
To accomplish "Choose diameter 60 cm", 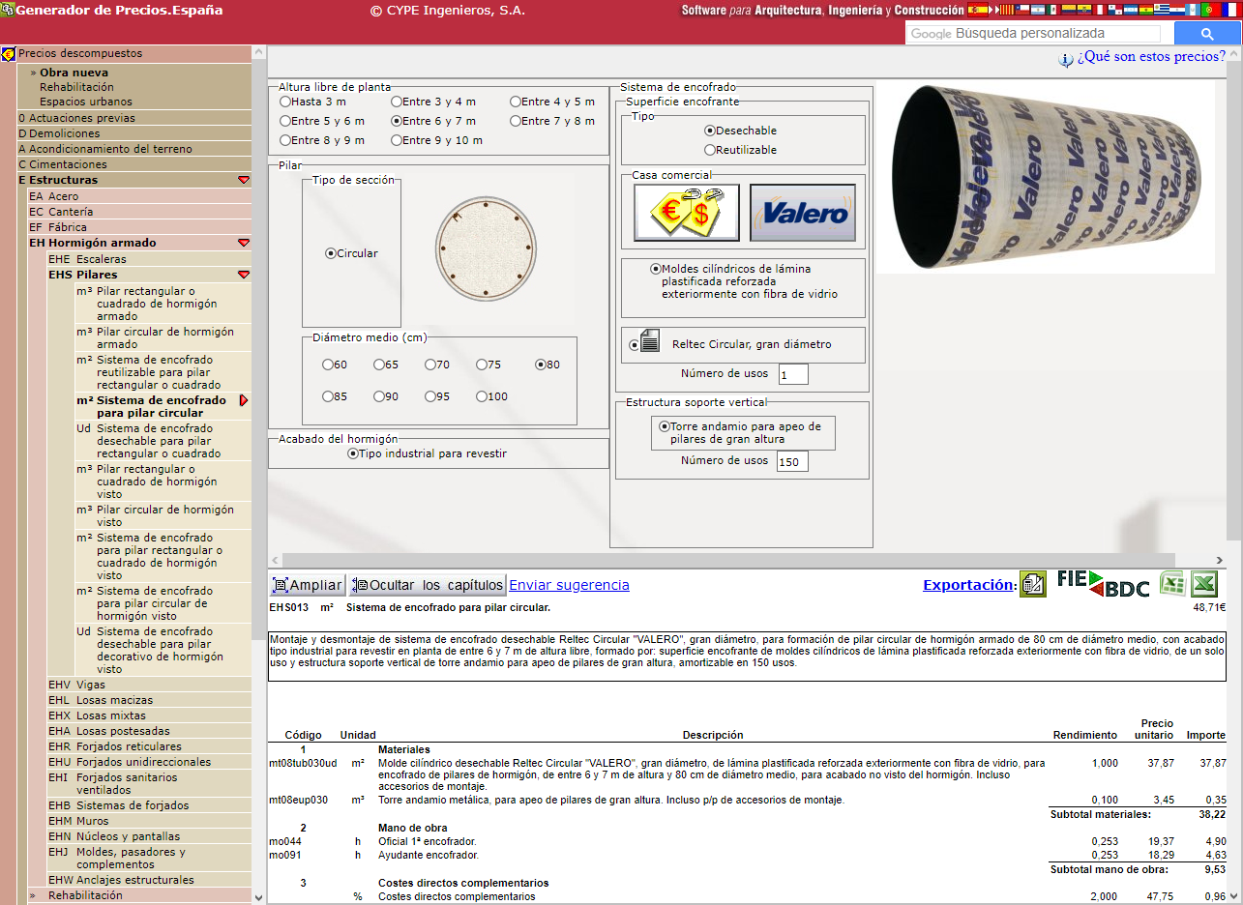I will 328,365.
